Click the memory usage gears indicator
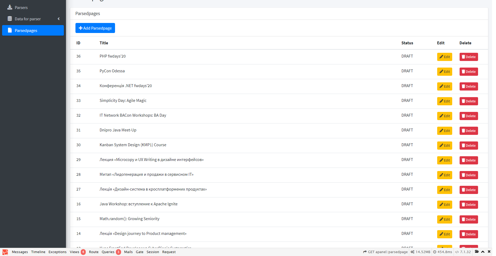496x256 pixels. tap(420, 252)
